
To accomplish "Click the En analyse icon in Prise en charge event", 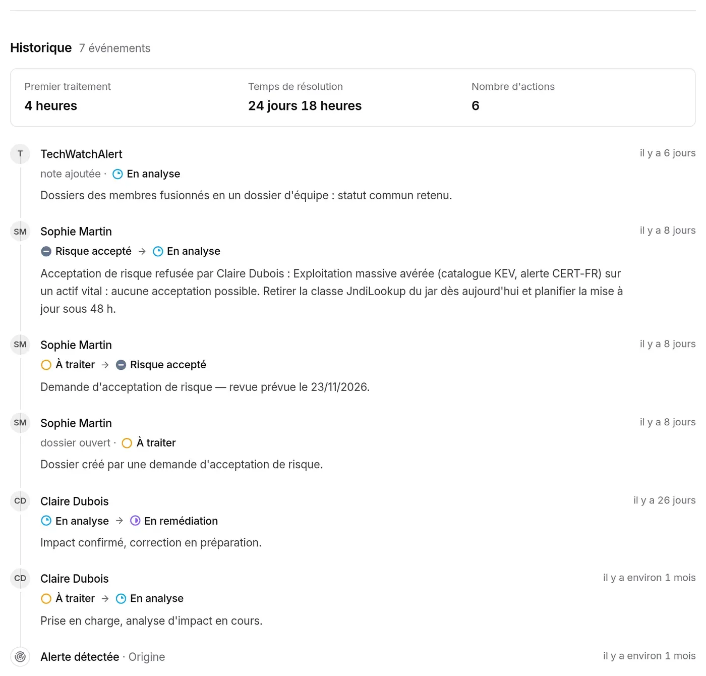I will [121, 599].
